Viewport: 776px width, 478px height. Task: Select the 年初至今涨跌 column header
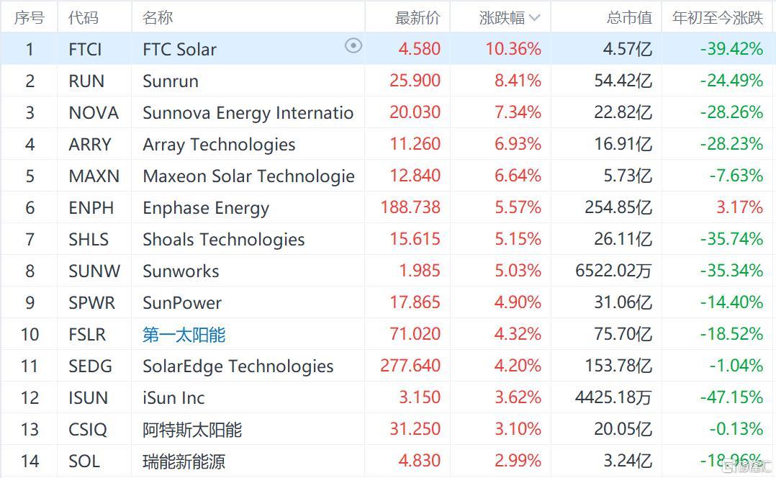pos(718,18)
